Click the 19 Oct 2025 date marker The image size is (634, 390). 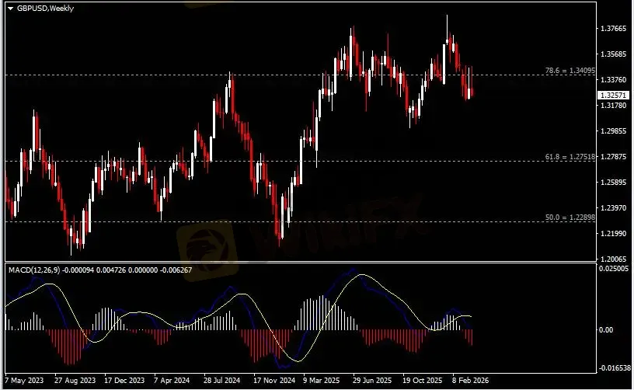tap(421, 382)
